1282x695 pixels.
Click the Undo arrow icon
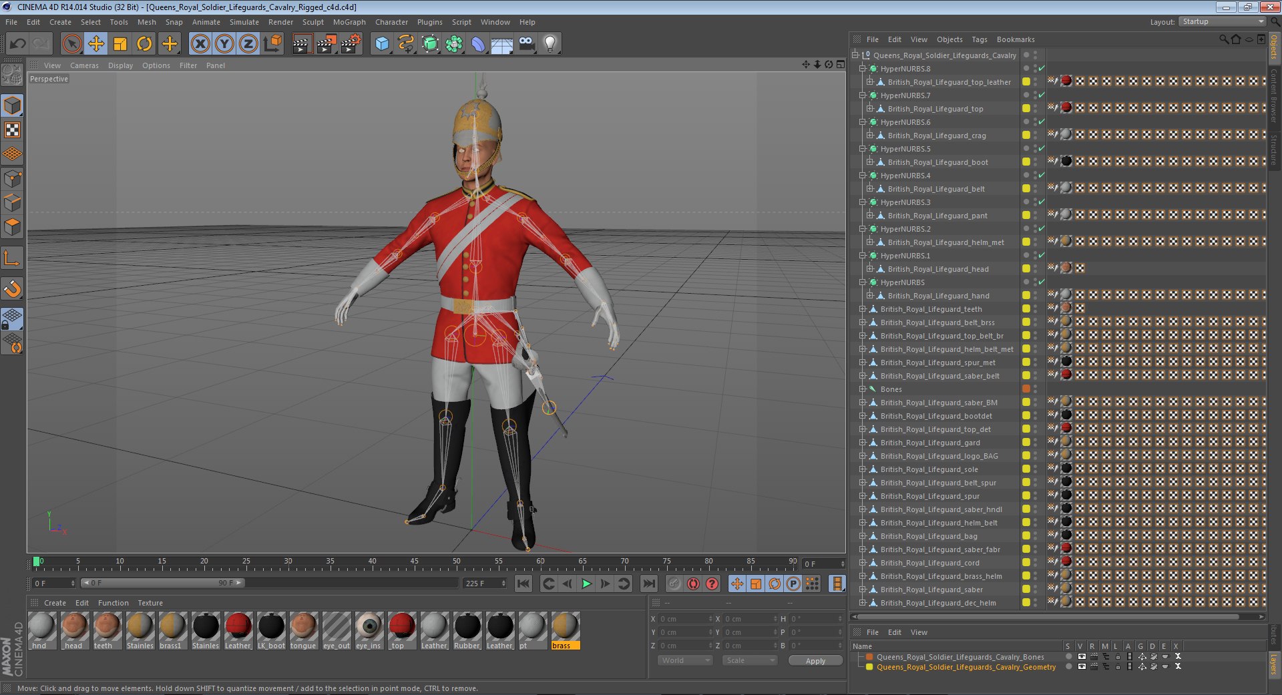pyautogui.click(x=18, y=44)
